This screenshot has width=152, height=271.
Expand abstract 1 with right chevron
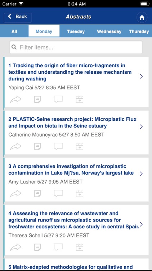pyautogui.click(x=141, y=76)
